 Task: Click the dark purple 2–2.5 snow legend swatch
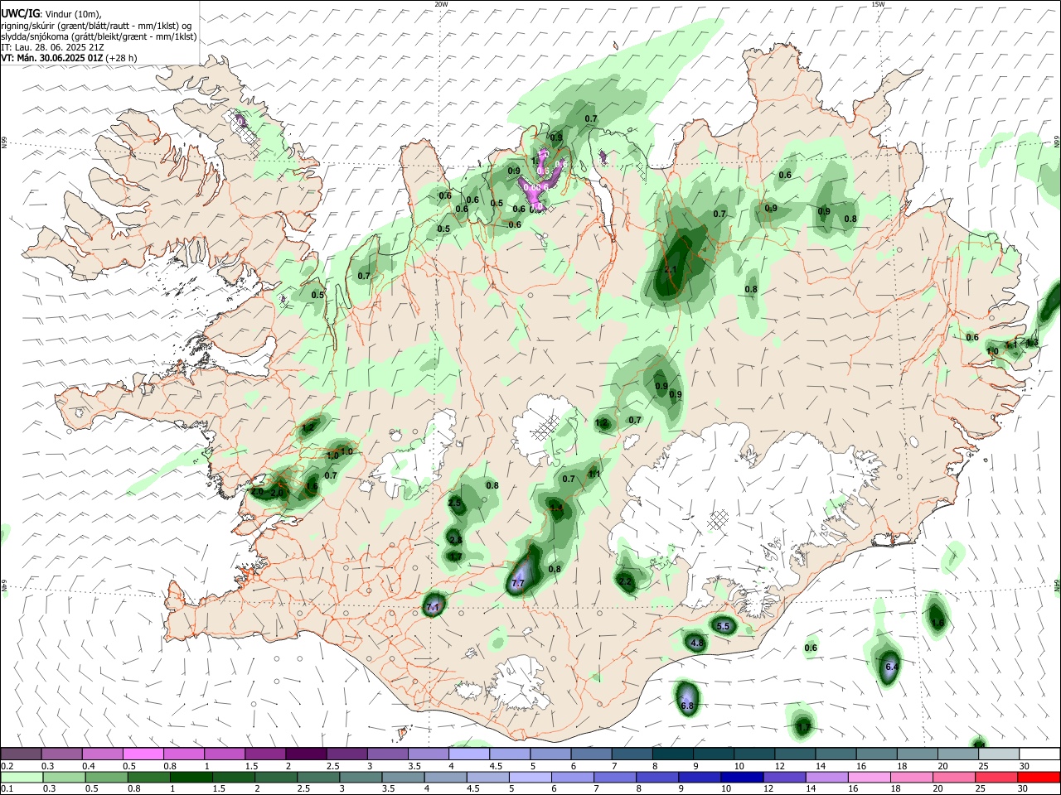(306, 754)
